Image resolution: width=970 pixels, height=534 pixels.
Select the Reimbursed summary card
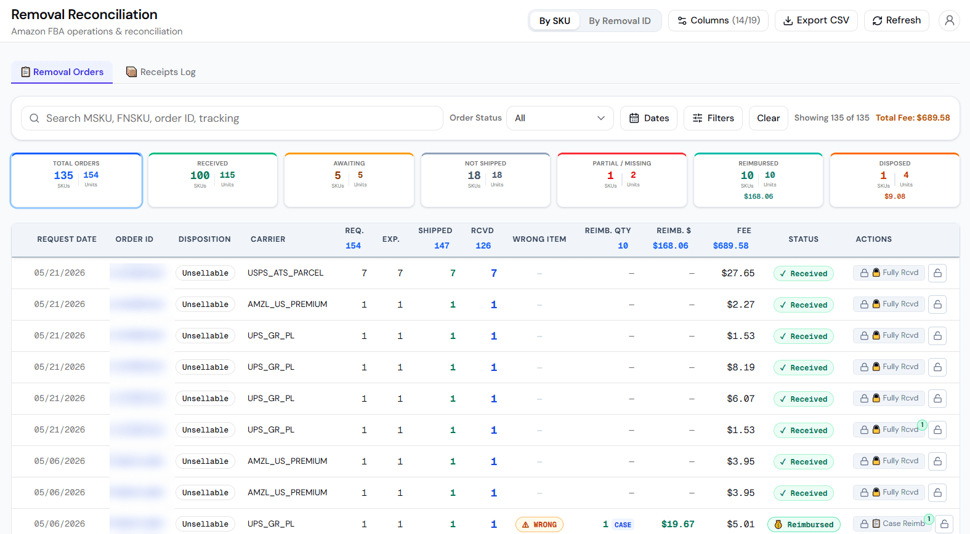[x=758, y=180]
